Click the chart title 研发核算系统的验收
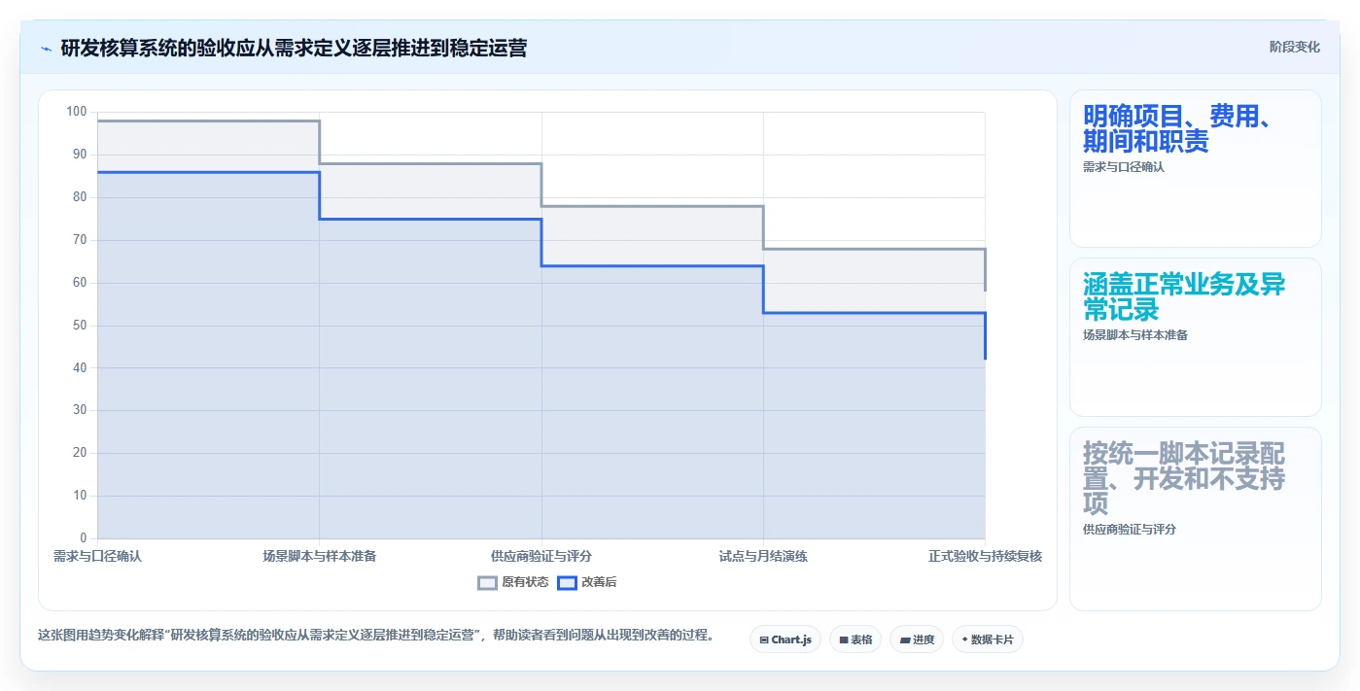 (x=294, y=49)
